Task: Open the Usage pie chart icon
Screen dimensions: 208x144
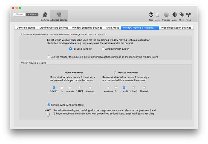Action: [175, 15]
